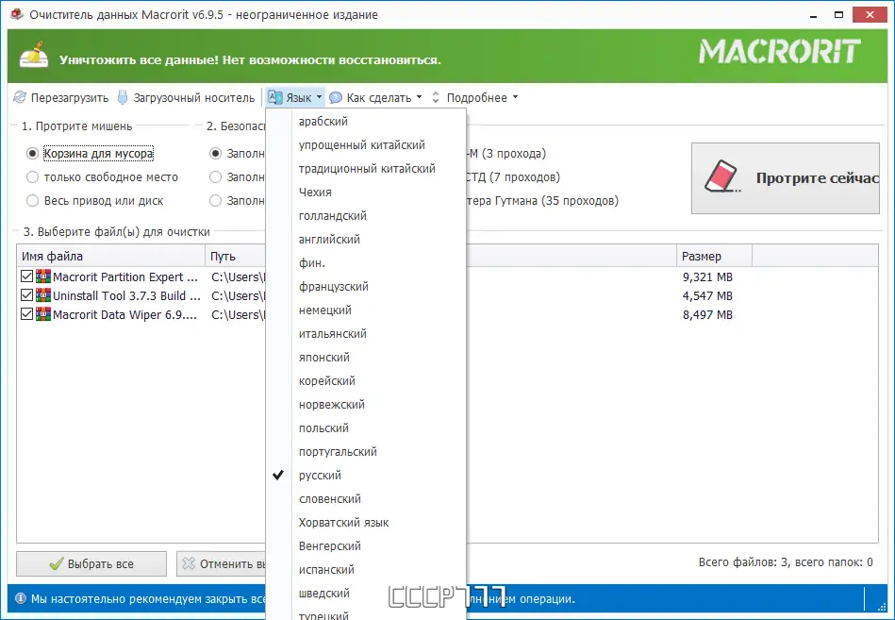Click the reload icon beside Перезагрузить
This screenshot has height=620, width=895.
pyautogui.click(x=20, y=97)
